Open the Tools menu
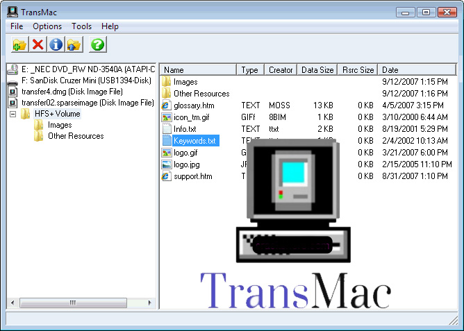 click(81, 26)
